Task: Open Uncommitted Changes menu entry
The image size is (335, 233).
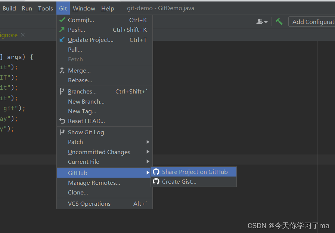Action: click(105, 152)
